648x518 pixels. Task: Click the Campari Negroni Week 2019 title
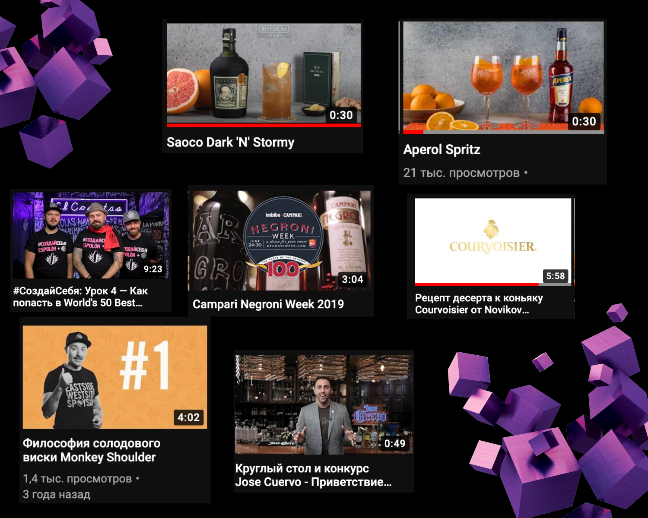pos(268,304)
